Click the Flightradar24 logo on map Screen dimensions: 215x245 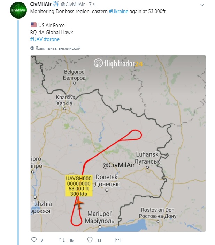point(118,64)
